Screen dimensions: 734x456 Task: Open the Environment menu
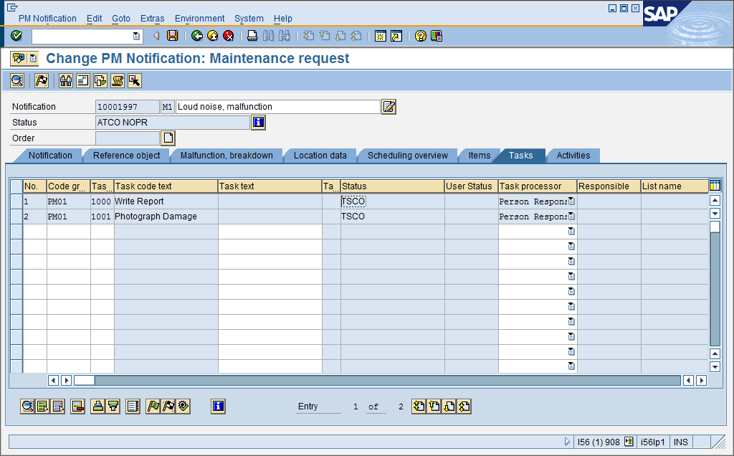pos(199,18)
